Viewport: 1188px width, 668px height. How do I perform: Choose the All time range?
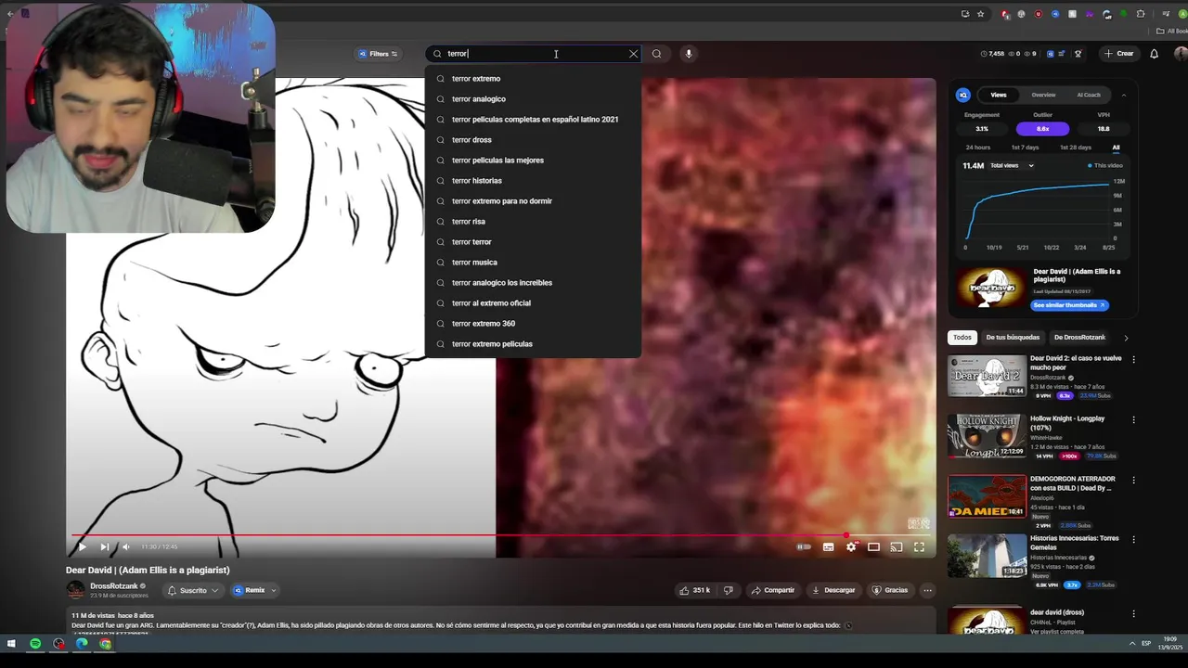[1116, 148]
